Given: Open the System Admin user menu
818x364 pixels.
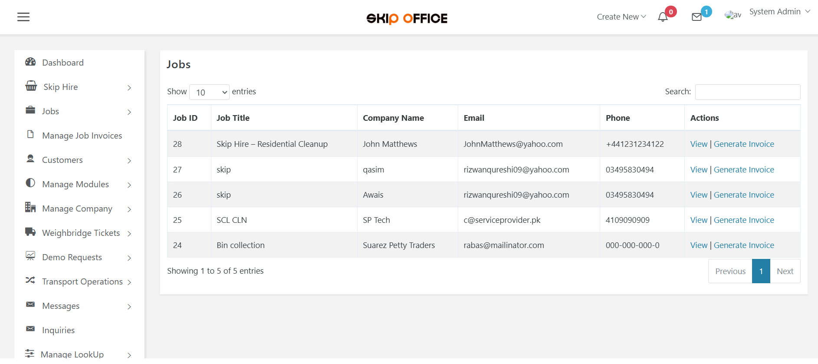Looking at the screenshot, I should coord(779,12).
